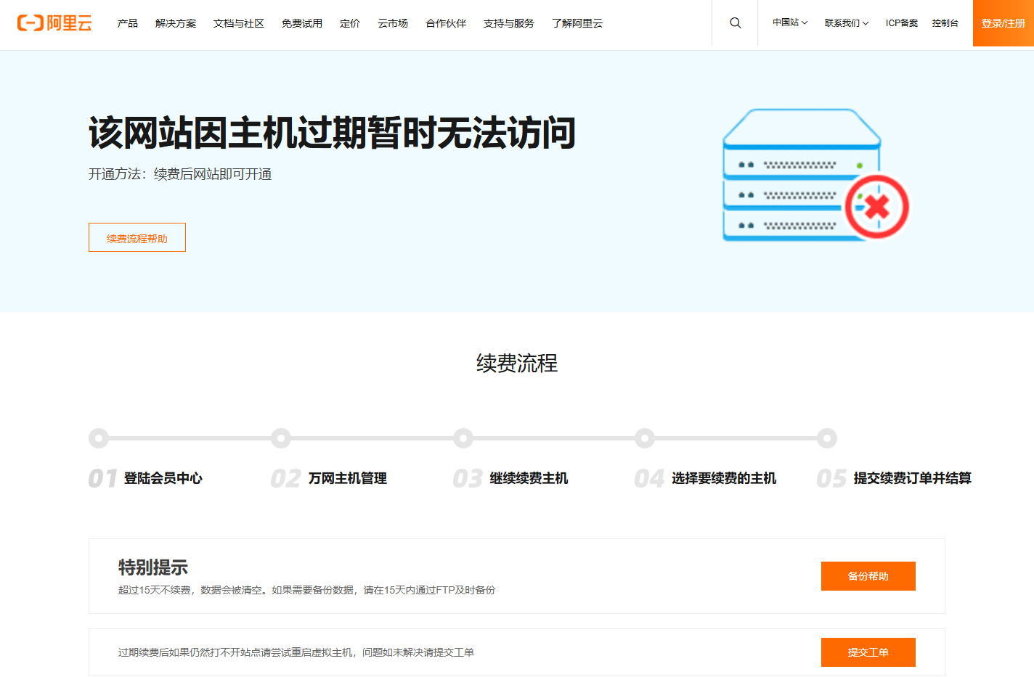Select step 05 提交续费订单并结算
This screenshot has height=677, width=1034.
pyautogui.click(x=894, y=478)
